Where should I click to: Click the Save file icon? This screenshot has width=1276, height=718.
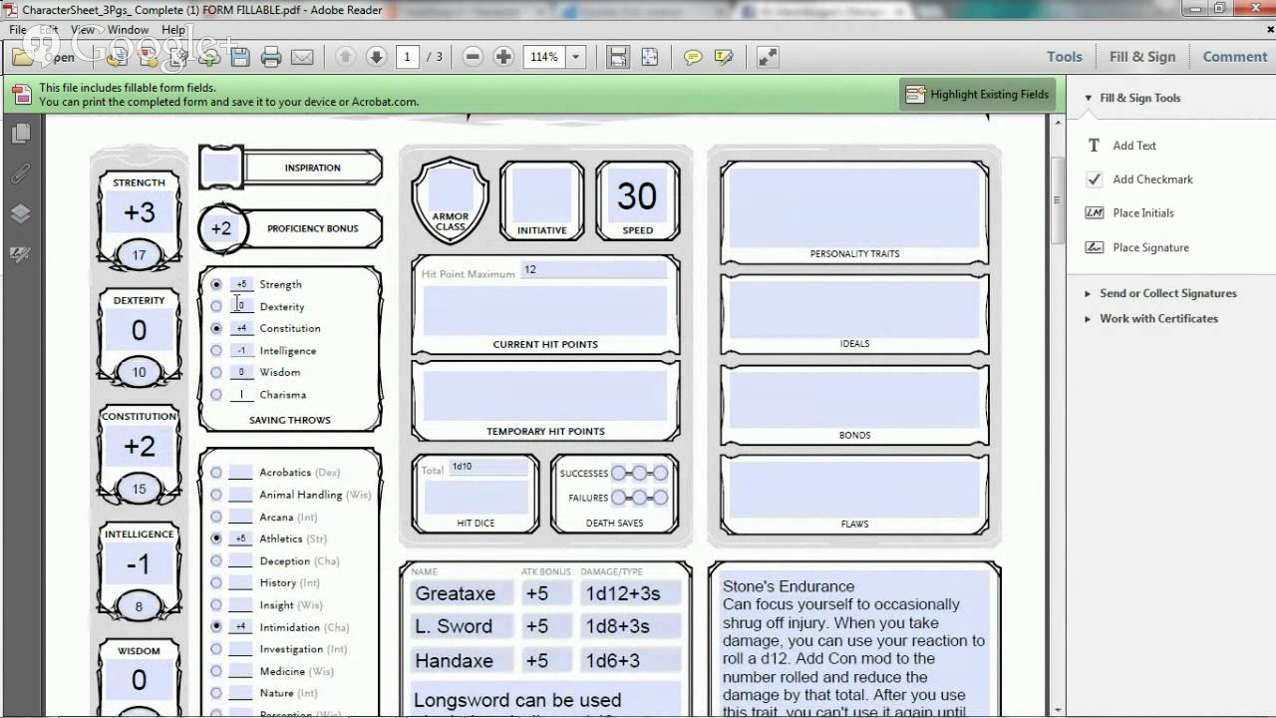pos(239,57)
